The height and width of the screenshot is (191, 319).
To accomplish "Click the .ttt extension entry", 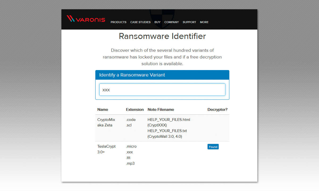I will (x=129, y=158).
